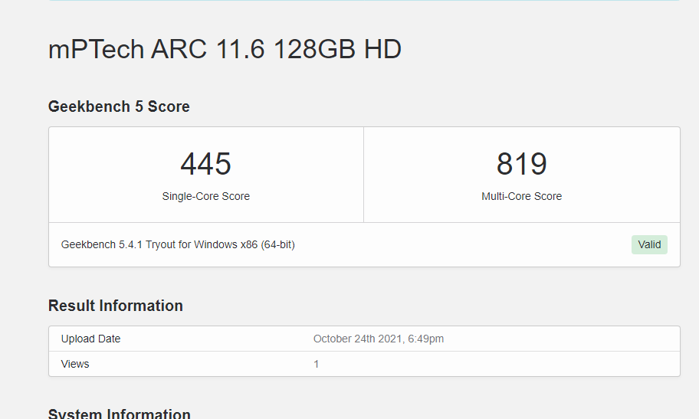
Task: Click Windows x86 in the version line
Action: tap(225, 245)
